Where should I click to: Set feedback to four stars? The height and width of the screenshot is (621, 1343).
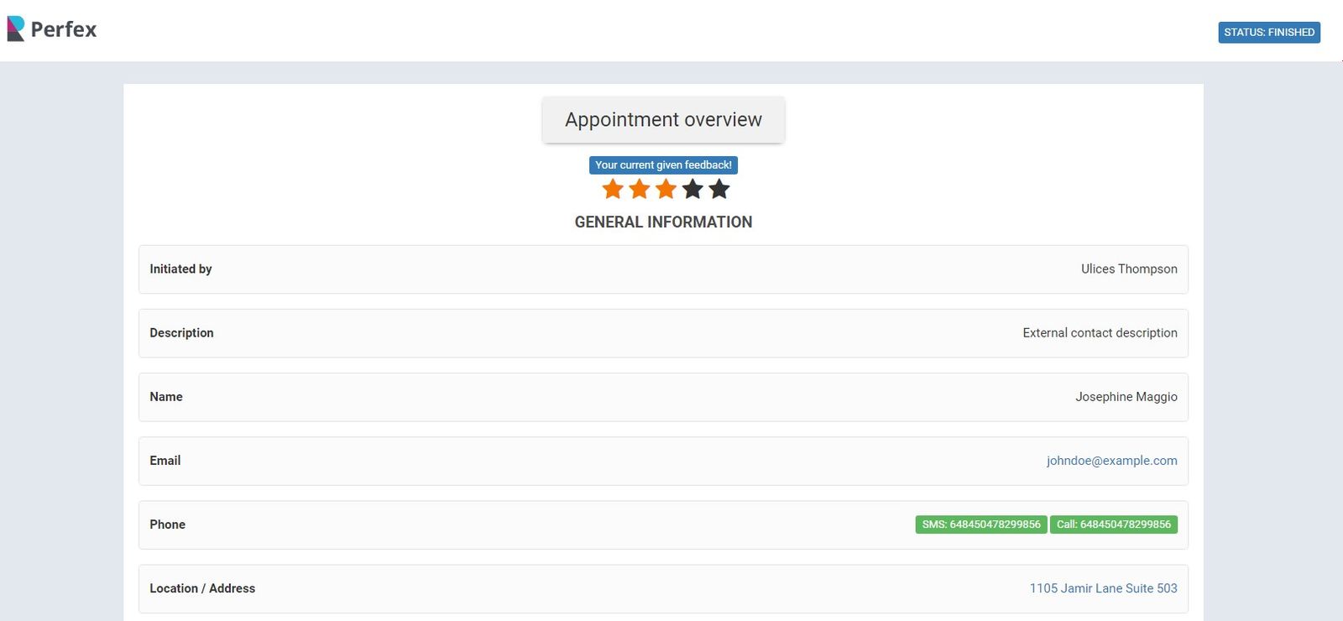[x=692, y=189]
